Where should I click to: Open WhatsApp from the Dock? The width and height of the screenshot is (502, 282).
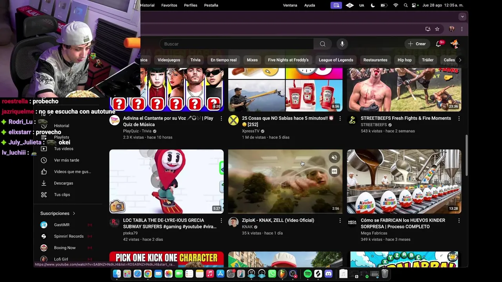(x=272, y=274)
